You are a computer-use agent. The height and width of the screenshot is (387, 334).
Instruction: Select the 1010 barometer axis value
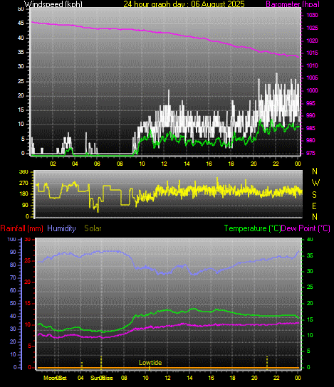click(312, 65)
